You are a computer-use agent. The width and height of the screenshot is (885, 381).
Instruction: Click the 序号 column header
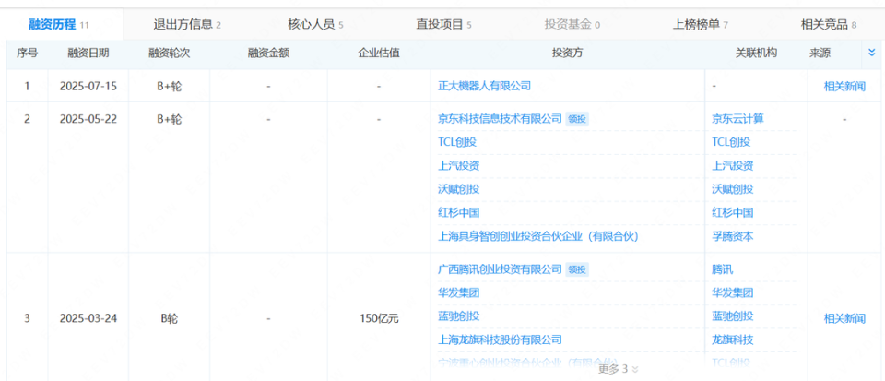(x=27, y=54)
